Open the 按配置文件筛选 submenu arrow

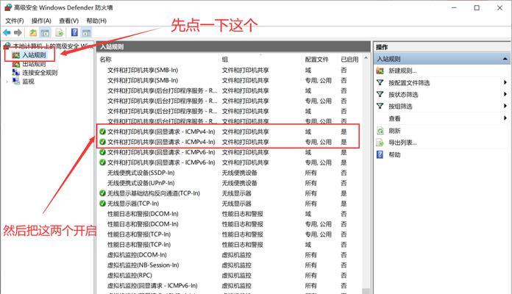pyautogui.click(x=505, y=82)
